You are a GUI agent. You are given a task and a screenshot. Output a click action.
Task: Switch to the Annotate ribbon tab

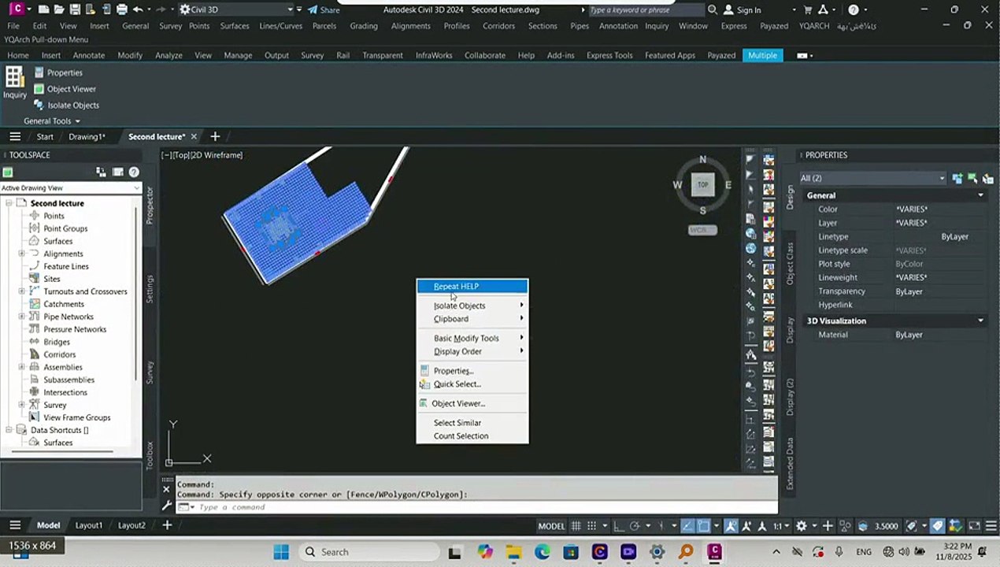(x=88, y=55)
